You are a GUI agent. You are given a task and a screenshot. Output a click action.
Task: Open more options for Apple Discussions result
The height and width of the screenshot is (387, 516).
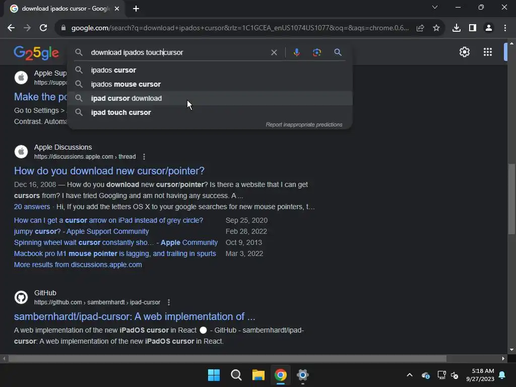coord(144,157)
